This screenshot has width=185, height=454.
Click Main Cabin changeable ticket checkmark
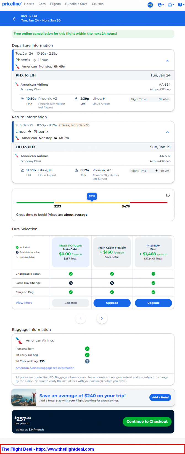click(71, 274)
